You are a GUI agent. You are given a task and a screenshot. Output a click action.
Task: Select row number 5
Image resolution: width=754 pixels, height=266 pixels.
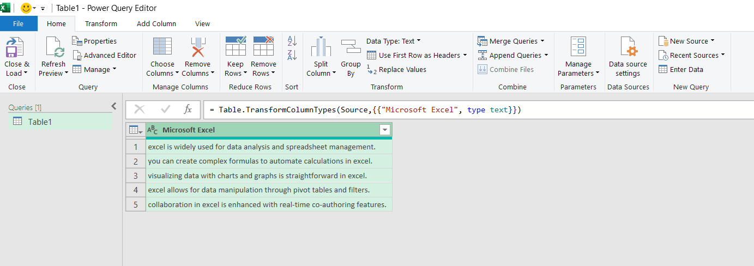(x=135, y=205)
